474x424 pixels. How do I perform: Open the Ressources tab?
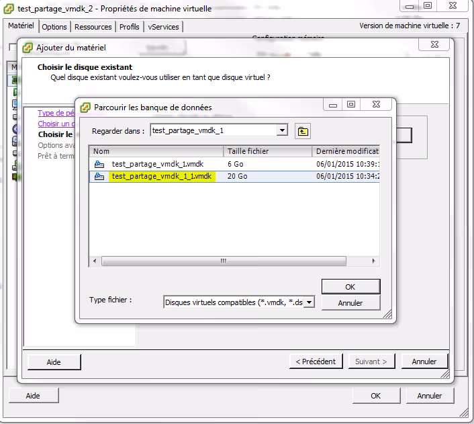click(x=93, y=27)
